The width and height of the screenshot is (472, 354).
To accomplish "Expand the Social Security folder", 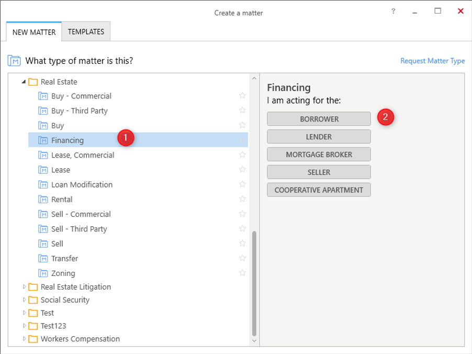I will pyautogui.click(x=25, y=300).
